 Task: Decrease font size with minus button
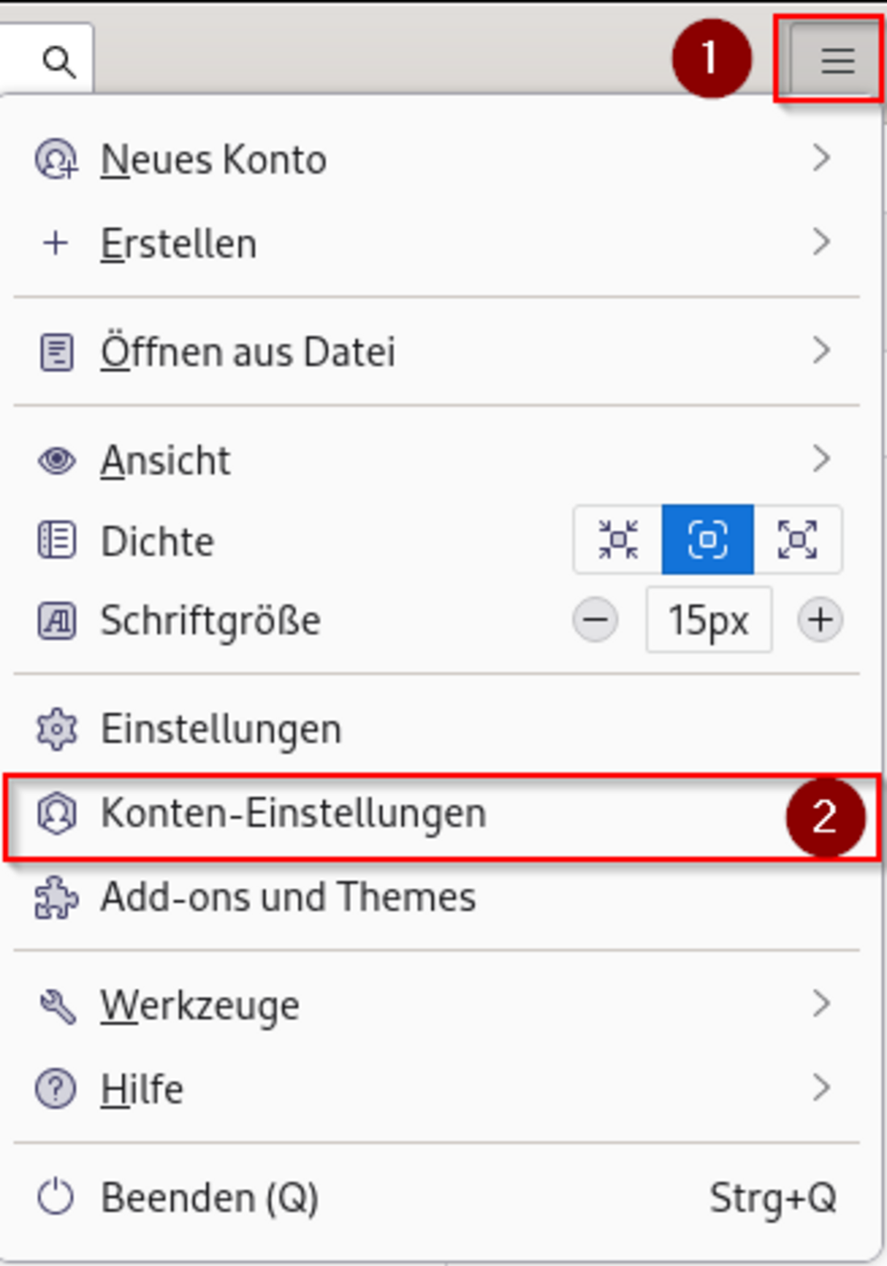click(596, 620)
